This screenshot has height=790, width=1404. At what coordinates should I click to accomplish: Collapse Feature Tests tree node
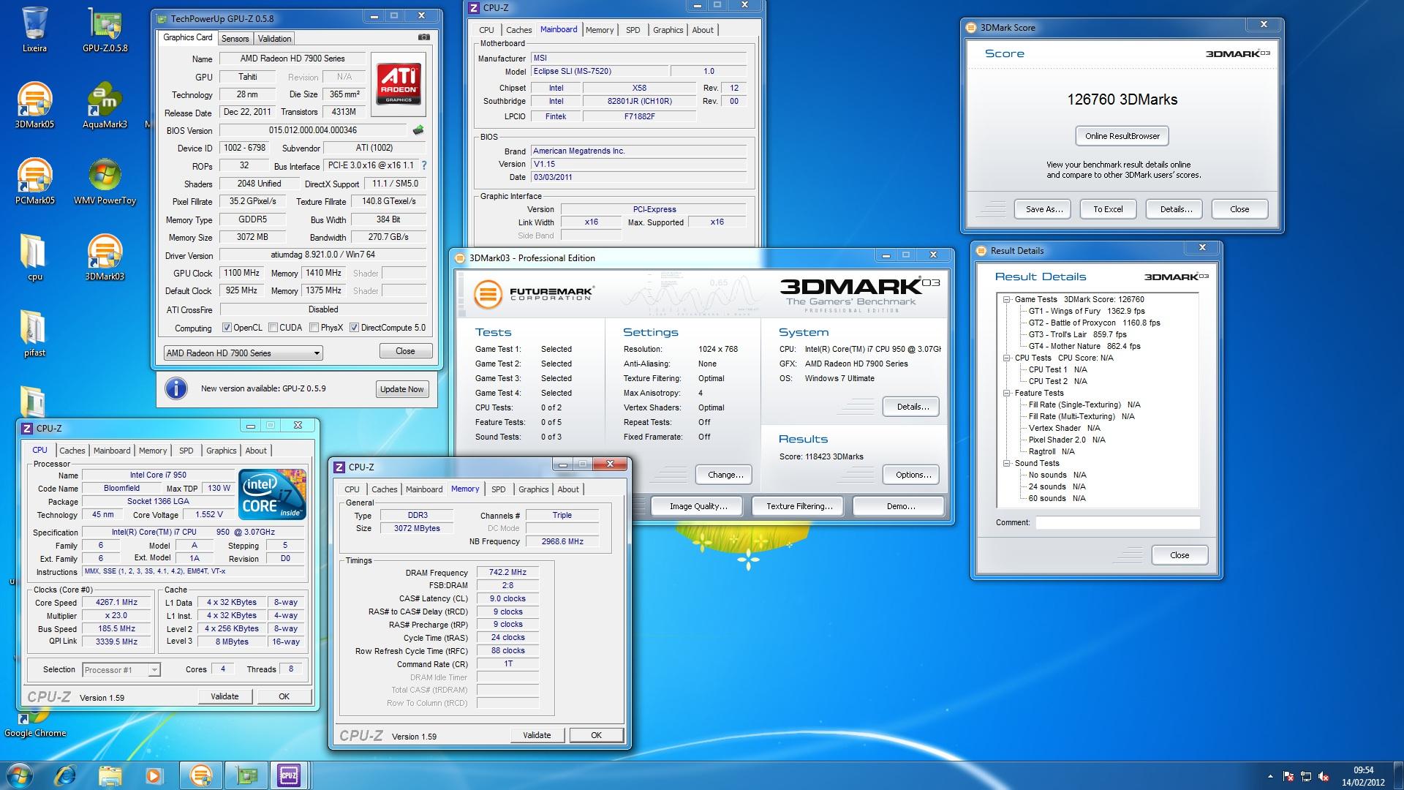pos(1006,393)
